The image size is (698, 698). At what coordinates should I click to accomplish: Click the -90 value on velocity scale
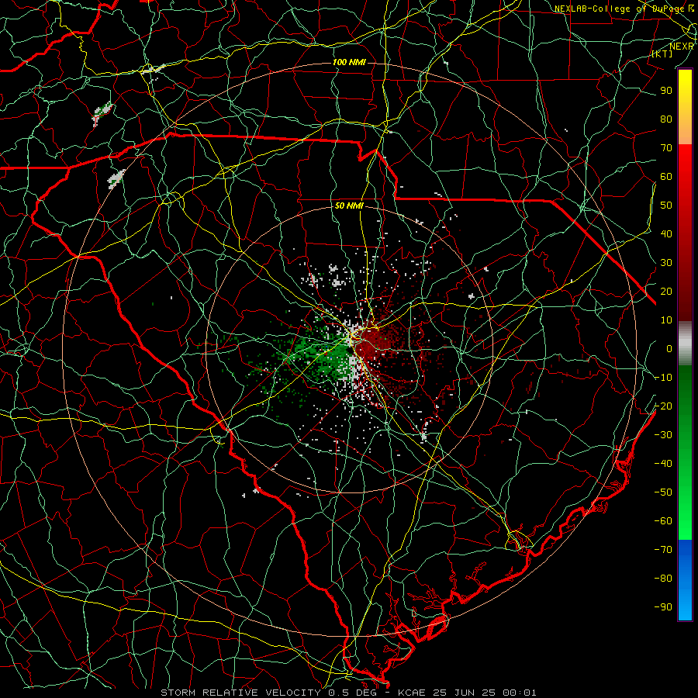pos(663,607)
